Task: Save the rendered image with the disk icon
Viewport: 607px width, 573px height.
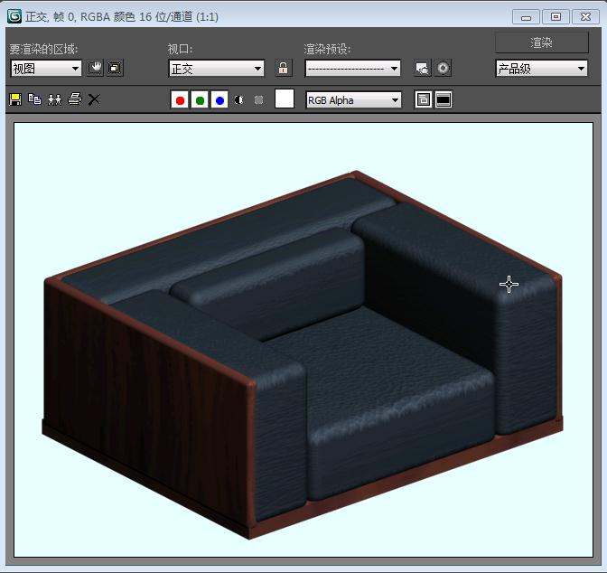Action: point(15,99)
